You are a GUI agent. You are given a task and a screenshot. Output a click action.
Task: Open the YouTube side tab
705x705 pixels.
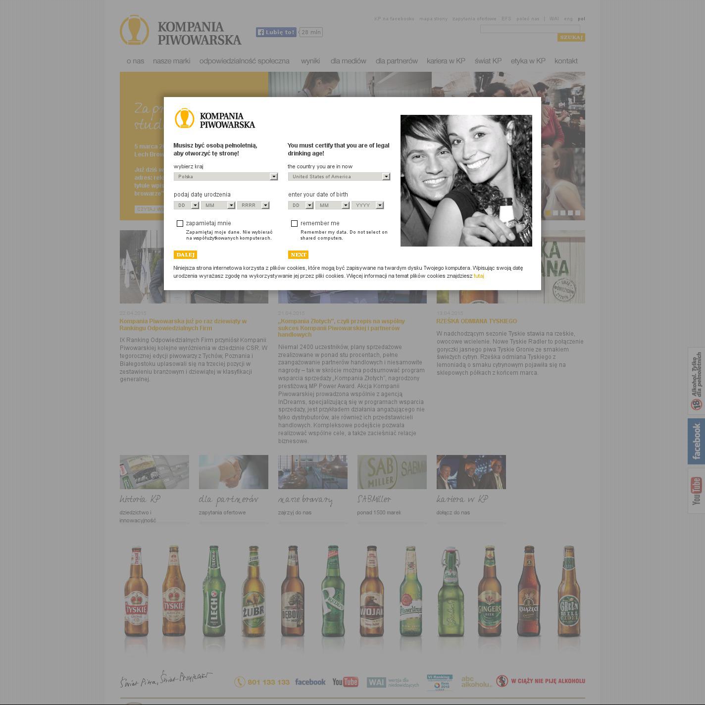tap(696, 491)
